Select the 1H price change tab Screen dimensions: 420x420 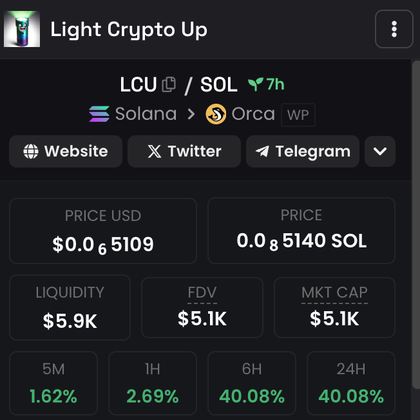click(x=153, y=383)
